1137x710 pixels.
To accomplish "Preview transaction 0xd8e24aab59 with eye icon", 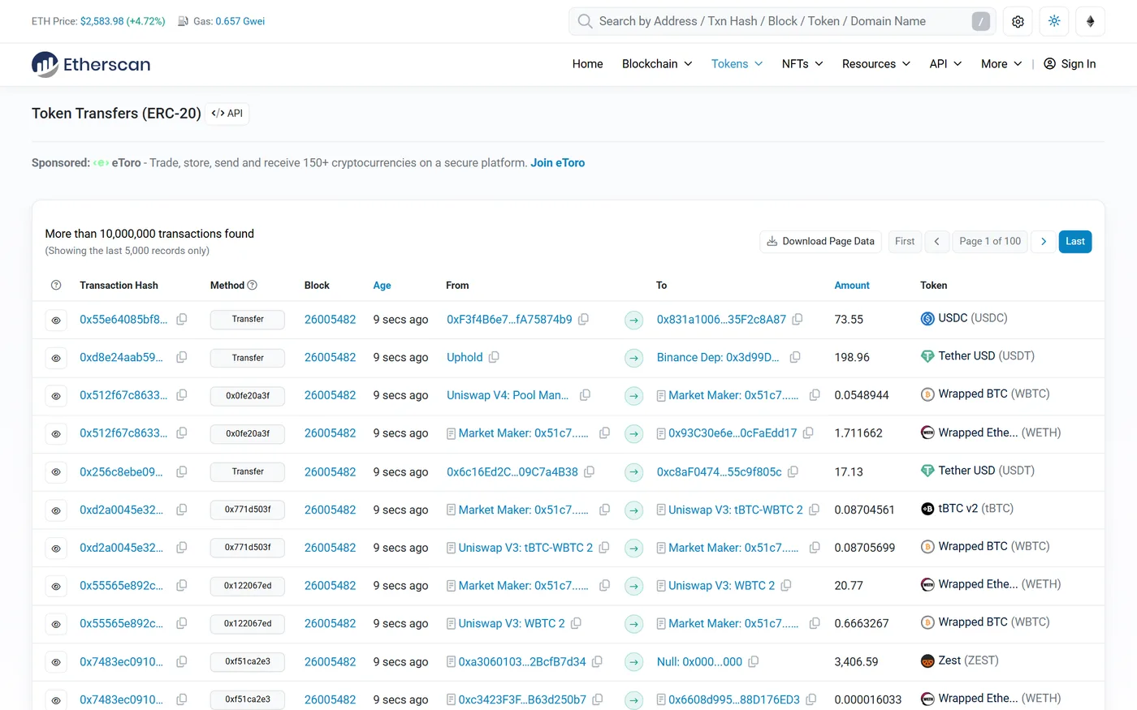I will pos(56,359).
